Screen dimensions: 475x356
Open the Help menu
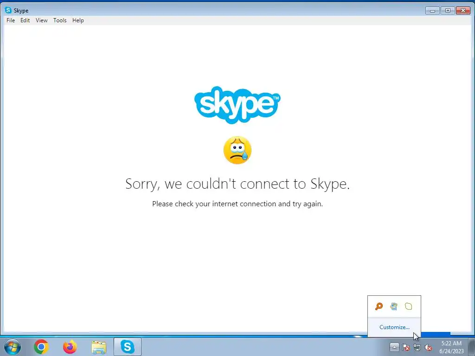(78, 20)
